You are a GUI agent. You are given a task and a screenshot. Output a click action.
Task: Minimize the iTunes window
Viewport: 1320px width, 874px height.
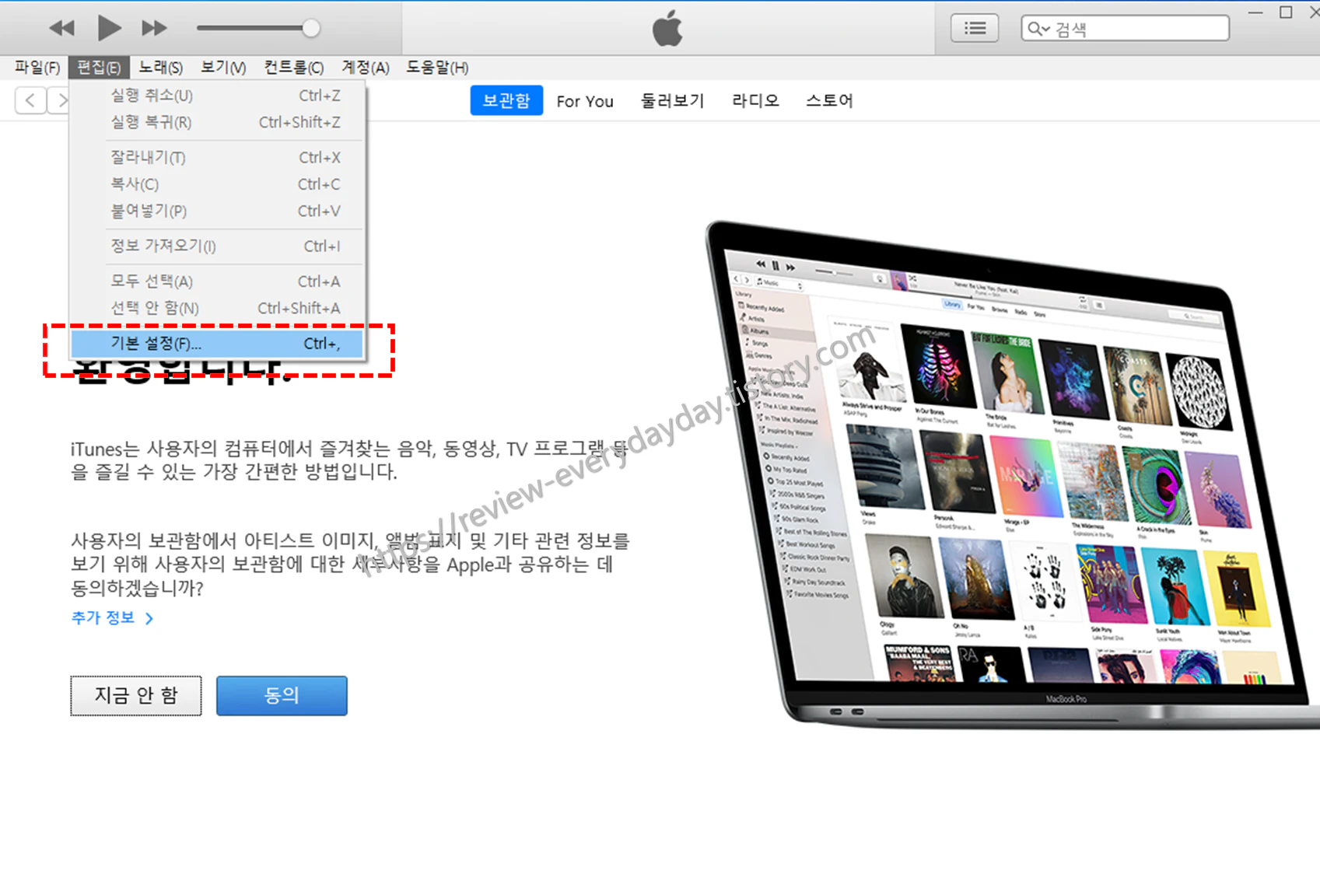[x=1255, y=12]
